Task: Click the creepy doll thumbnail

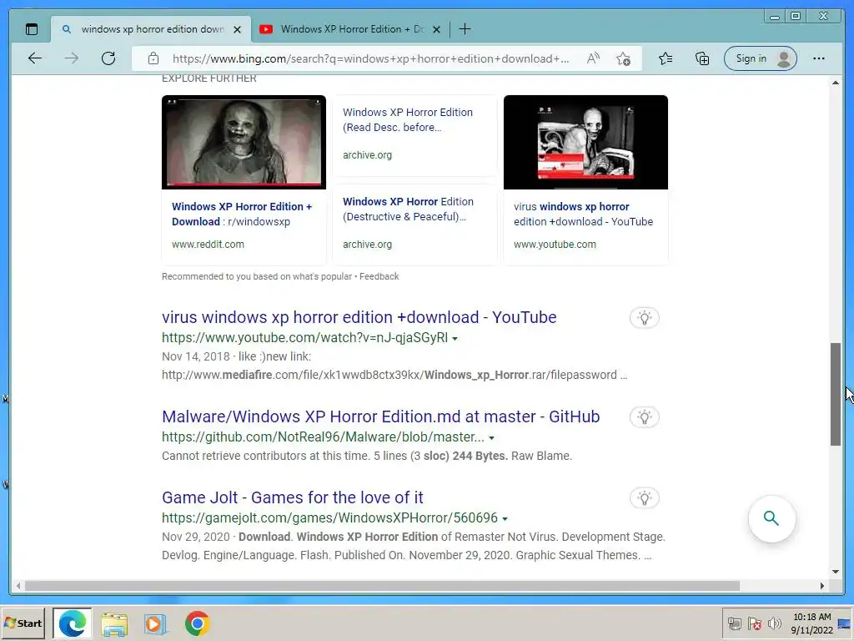Action: (244, 142)
